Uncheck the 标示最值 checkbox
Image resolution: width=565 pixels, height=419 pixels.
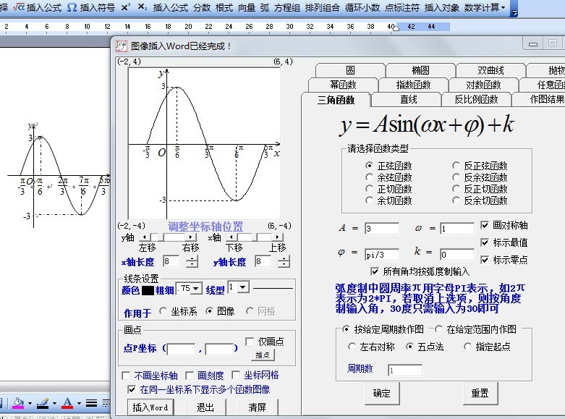tap(485, 242)
